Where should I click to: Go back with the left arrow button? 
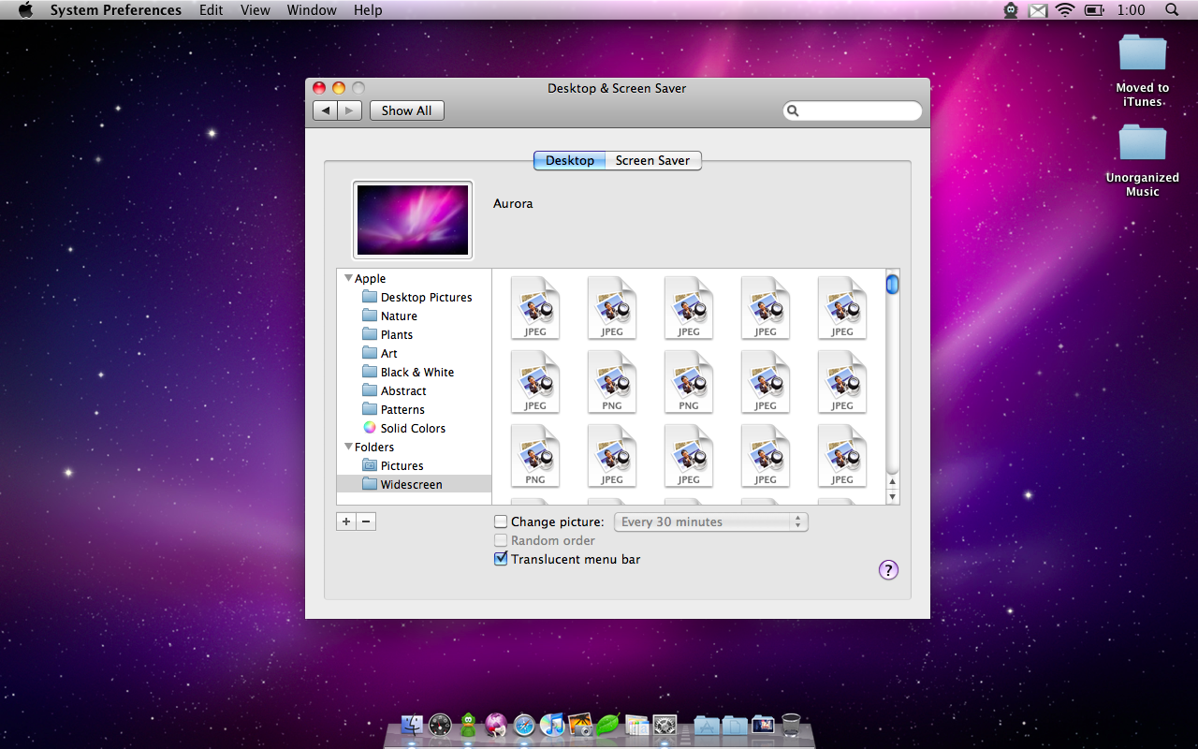coord(325,110)
